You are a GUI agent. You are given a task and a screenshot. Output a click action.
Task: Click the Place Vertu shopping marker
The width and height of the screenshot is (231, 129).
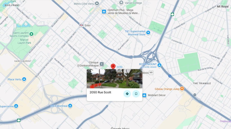(x=24, y=79)
